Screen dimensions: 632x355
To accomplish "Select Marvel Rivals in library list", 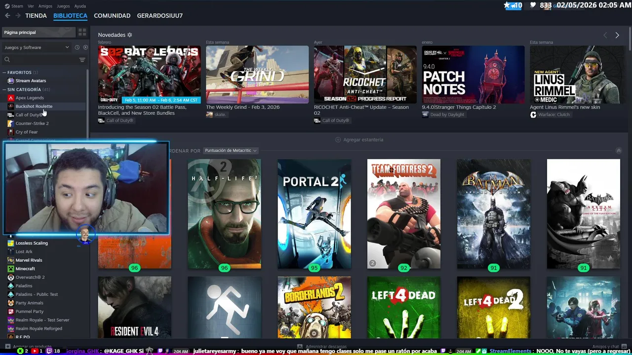I will click(29, 260).
